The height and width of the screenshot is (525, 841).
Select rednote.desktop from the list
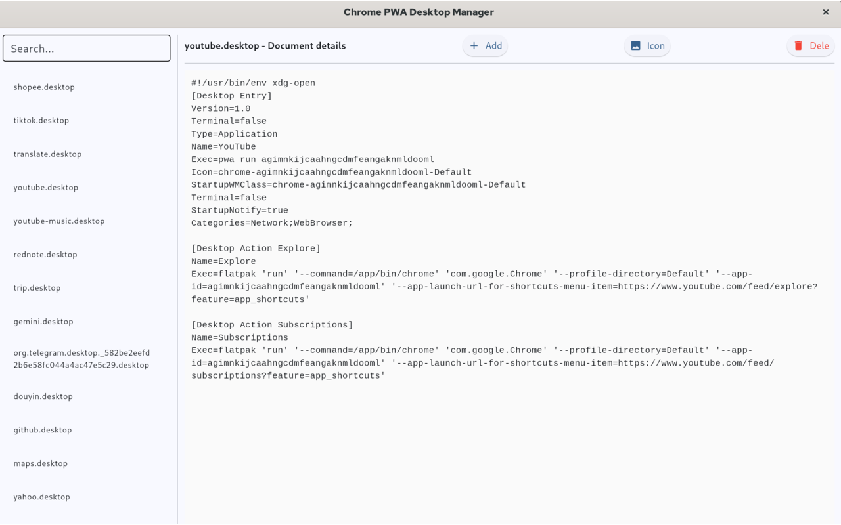tap(45, 254)
